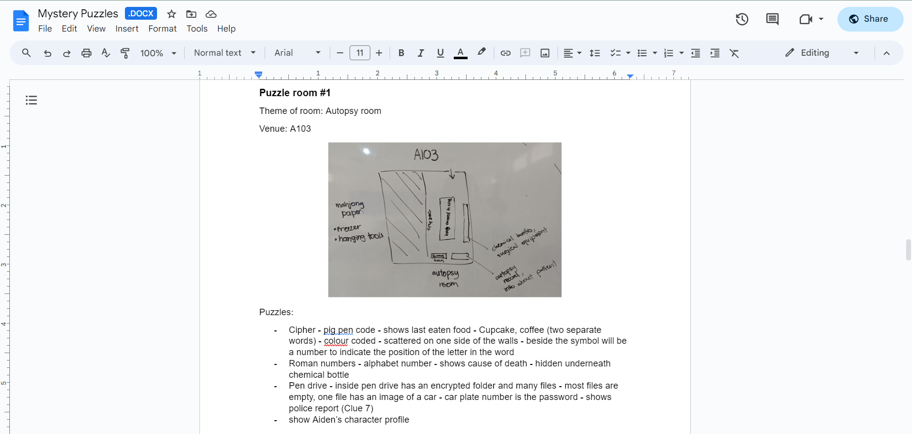Insert a hyperlink

506,53
